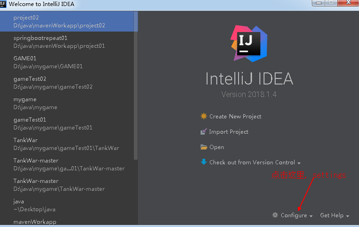
Task: Open recent project TankWar
Action: click(67, 144)
